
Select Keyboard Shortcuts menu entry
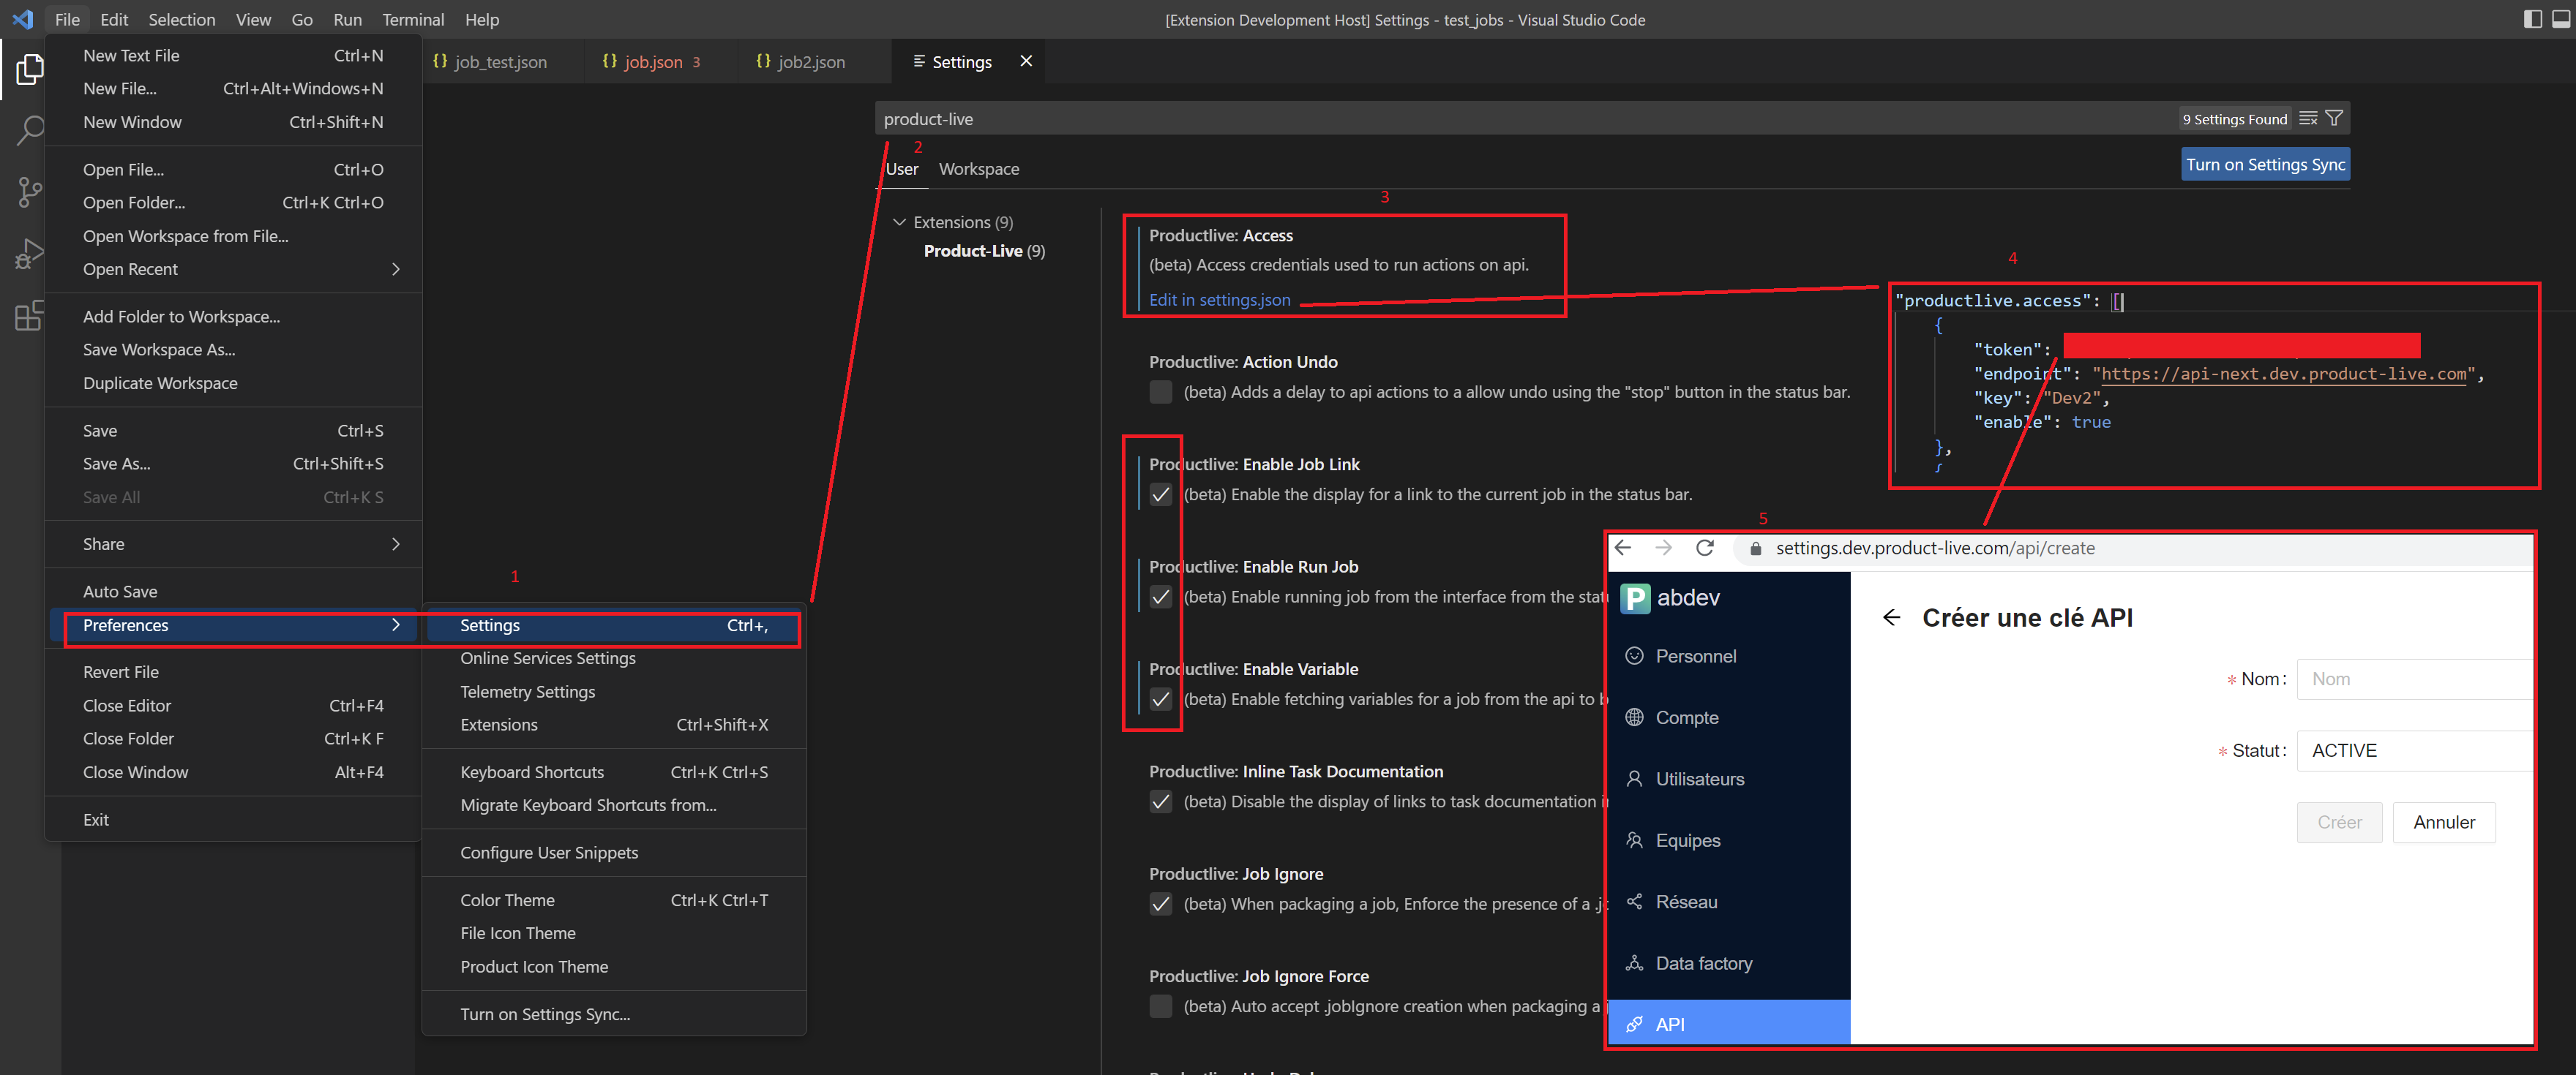(532, 772)
